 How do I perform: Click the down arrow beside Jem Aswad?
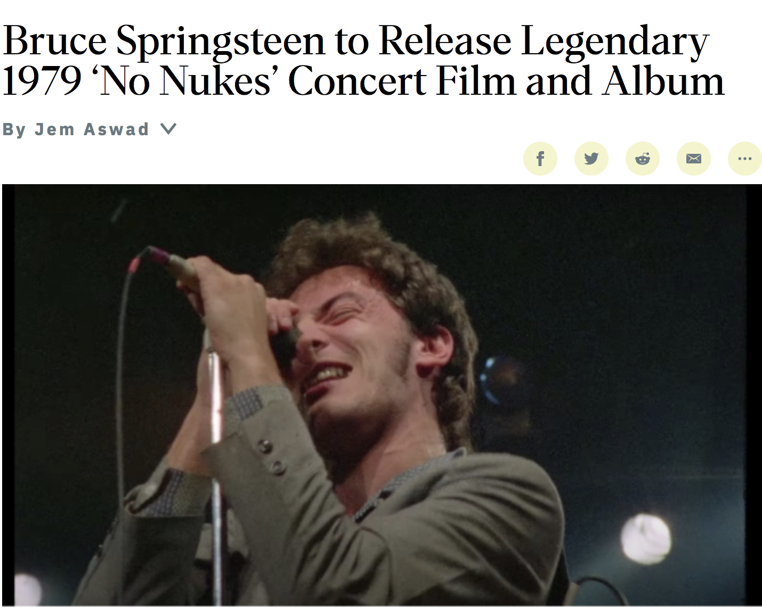[x=168, y=129]
